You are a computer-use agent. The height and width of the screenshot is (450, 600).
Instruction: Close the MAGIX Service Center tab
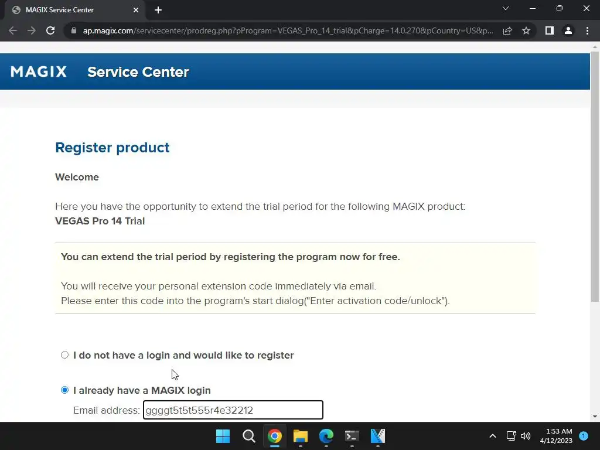[x=136, y=10]
